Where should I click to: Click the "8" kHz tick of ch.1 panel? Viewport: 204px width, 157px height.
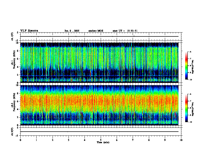(x=18, y=51)
